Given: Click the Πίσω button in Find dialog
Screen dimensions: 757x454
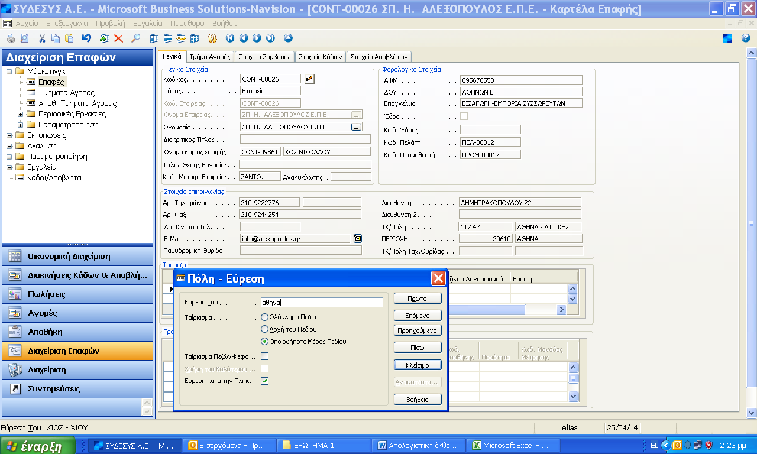Looking at the screenshot, I should pyautogui.click(x=418, y=348).
